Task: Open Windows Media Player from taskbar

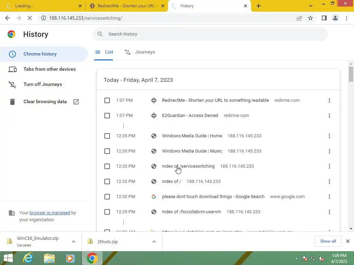Action: click(x=70, y=258)
